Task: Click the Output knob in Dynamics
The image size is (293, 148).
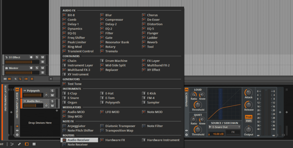Action: pyautogui.click(x=248, y=130)
